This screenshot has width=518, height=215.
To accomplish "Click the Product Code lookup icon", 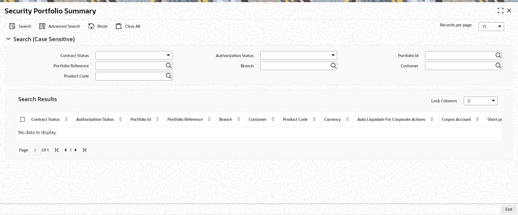I will click(x=169, y=76).
